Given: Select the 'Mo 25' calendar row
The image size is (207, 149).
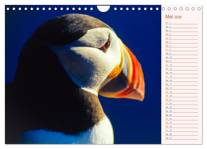Looking at the screenshot, I should (x=182, y=115).
